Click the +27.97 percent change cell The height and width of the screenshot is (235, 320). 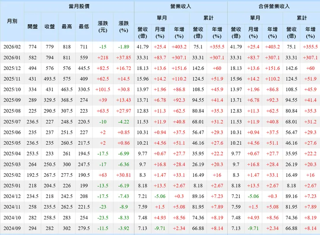[x=124, y=111]
